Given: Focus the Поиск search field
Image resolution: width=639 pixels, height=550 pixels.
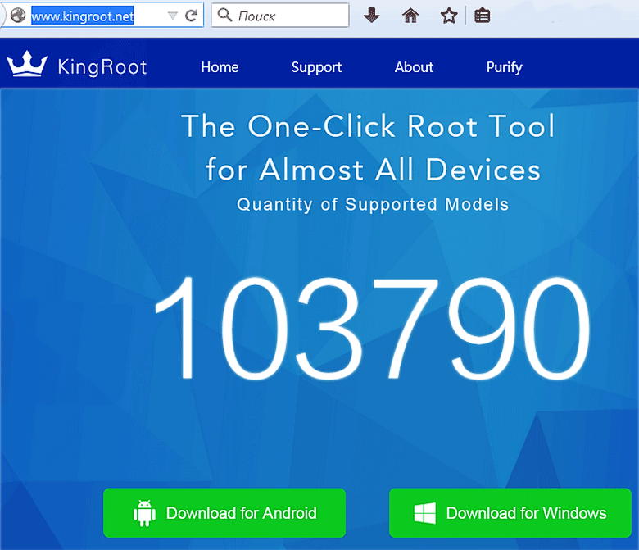Looking at the screenshot, I should tap(280, 16).
